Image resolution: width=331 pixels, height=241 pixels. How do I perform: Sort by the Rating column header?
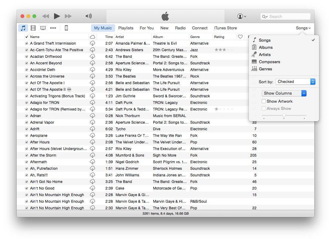(225, 37)
